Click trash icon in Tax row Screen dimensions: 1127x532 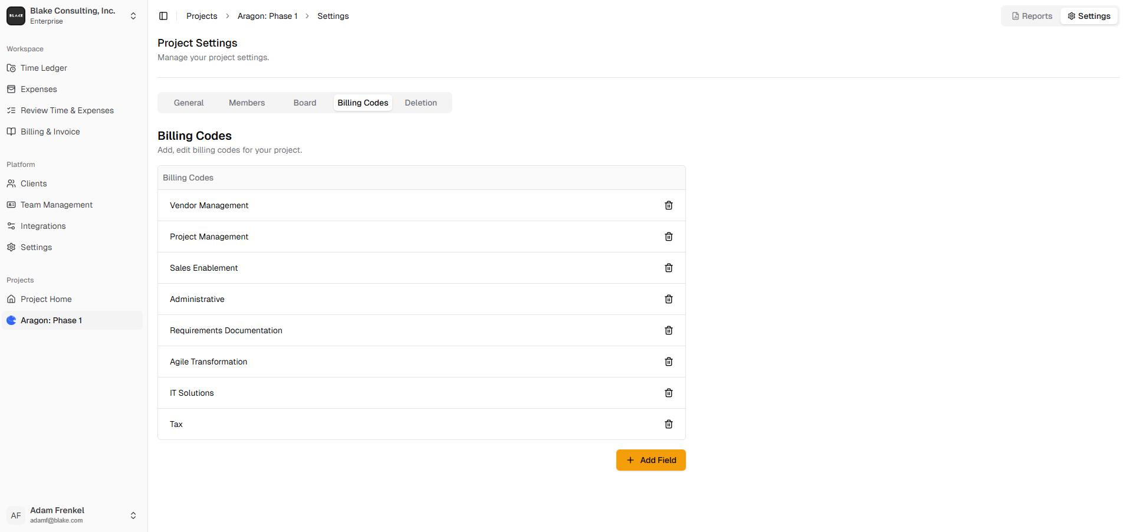pyautogui.click(x=669, y=424)
